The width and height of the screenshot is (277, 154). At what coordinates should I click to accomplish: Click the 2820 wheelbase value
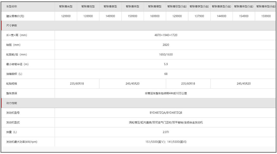(x=166, y=45)
